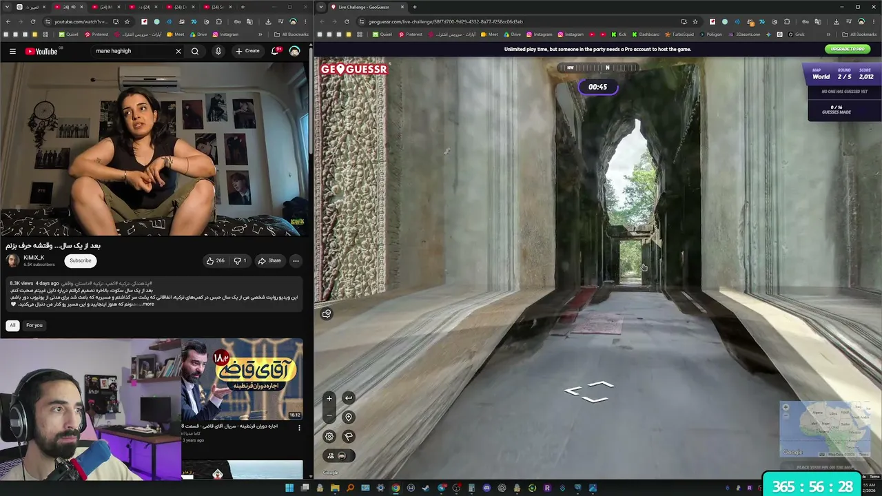Open Google Chrome from the taskbar
882x496 pixels.
click(396, 488)
